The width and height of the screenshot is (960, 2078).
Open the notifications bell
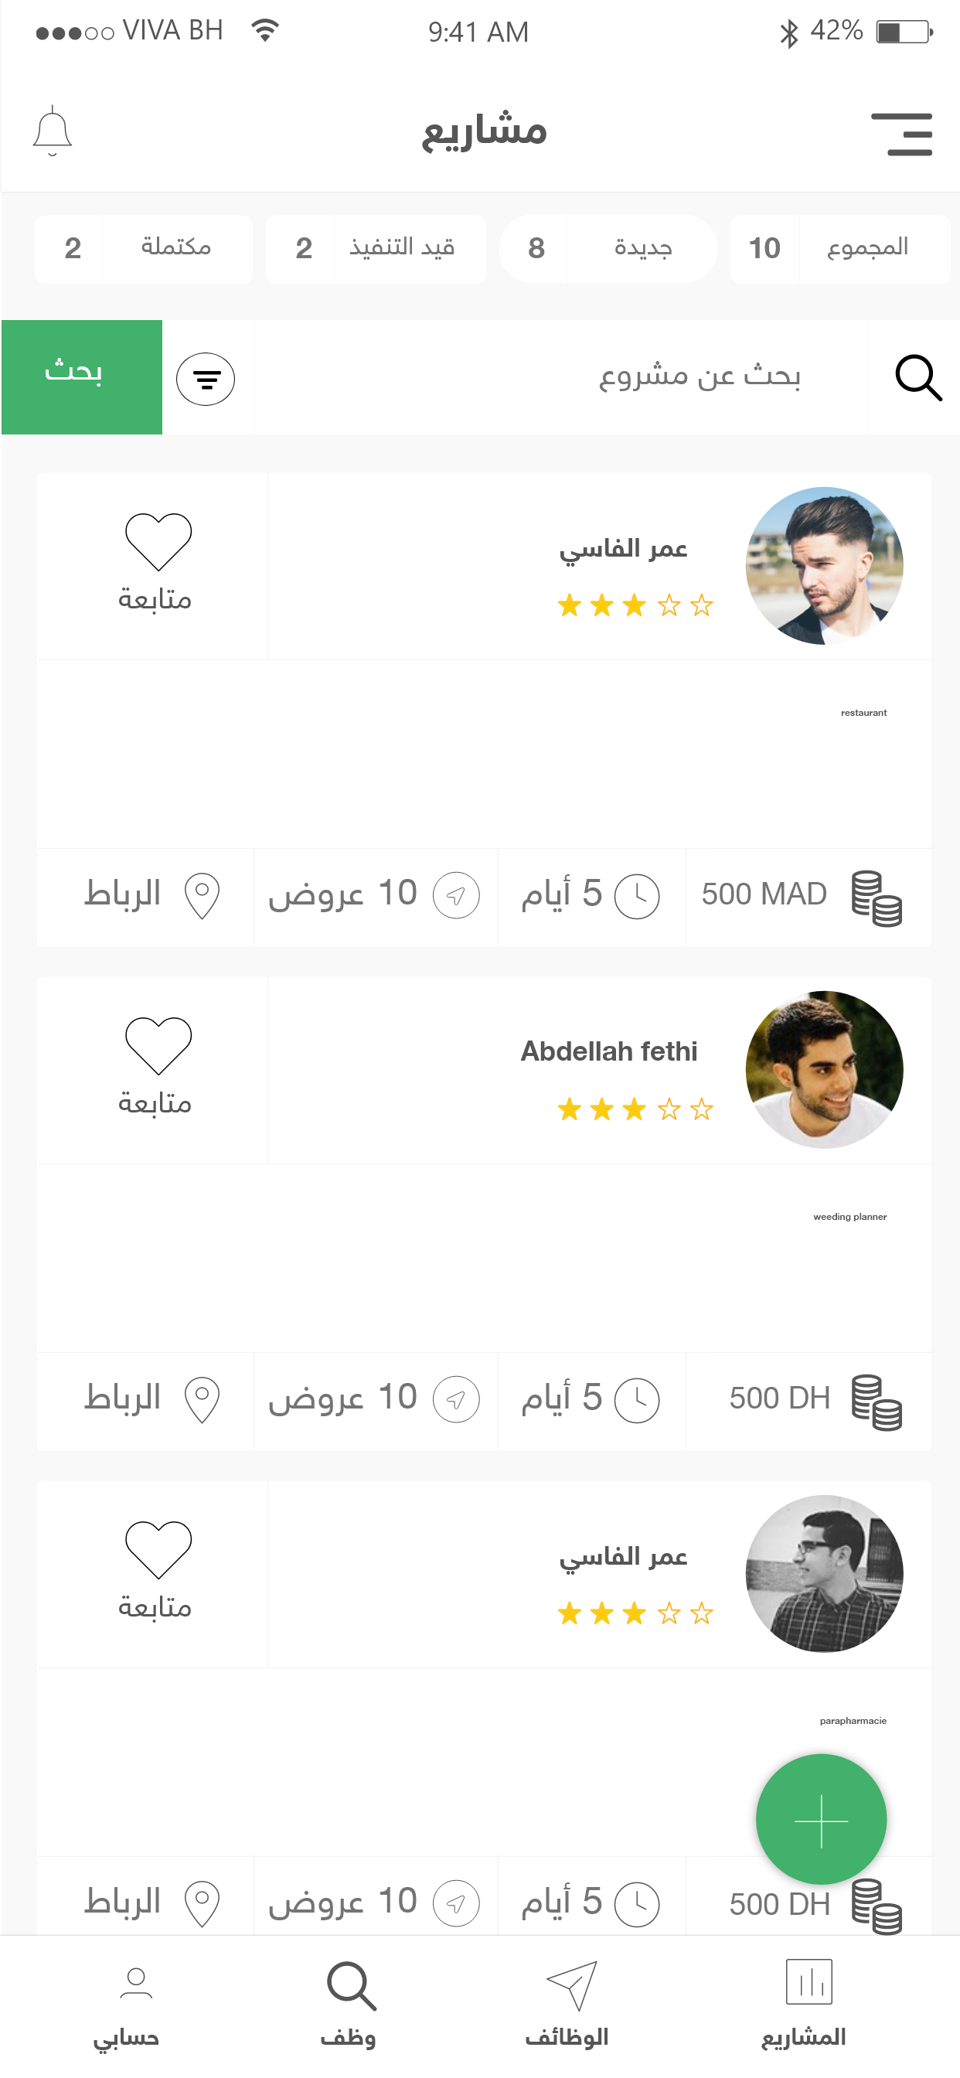[53, 131]
